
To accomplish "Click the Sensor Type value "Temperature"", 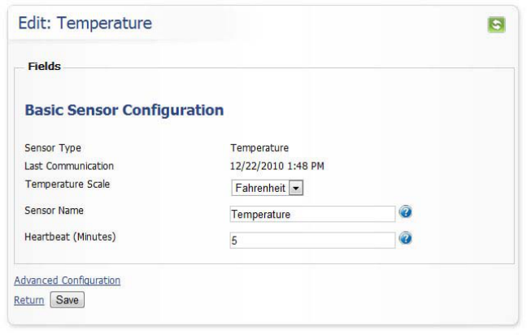I will (259, 148).
